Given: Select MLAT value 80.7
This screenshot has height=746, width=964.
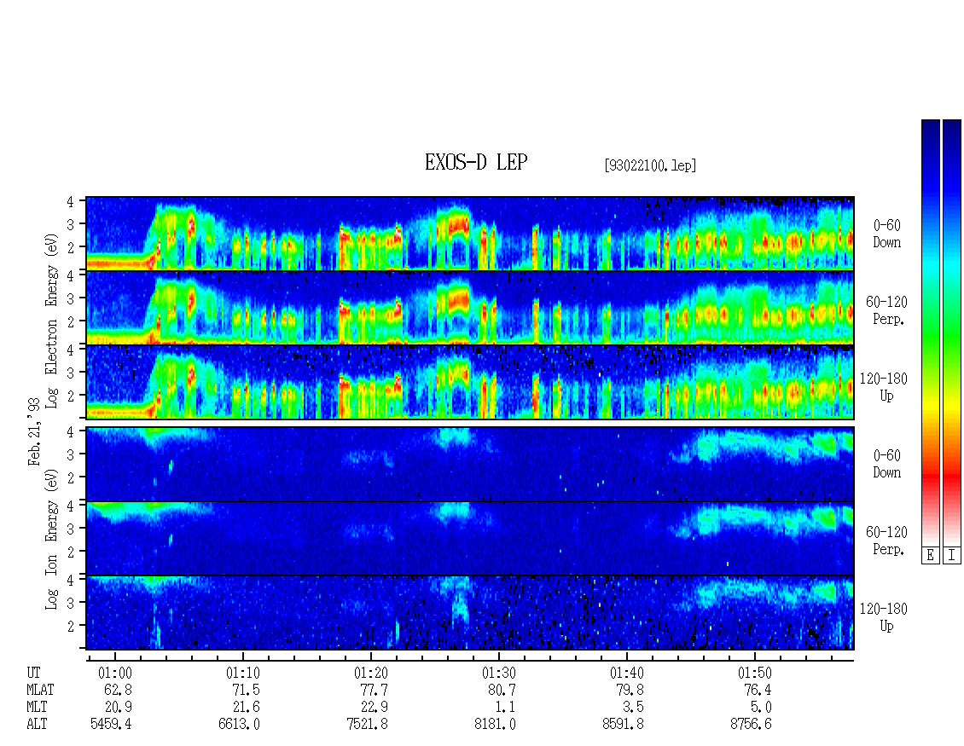Looking at the screenshot, I should (502, 690).
